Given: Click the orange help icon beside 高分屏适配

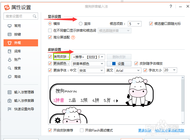Looking at the screenshot, I should click(73, 37).
